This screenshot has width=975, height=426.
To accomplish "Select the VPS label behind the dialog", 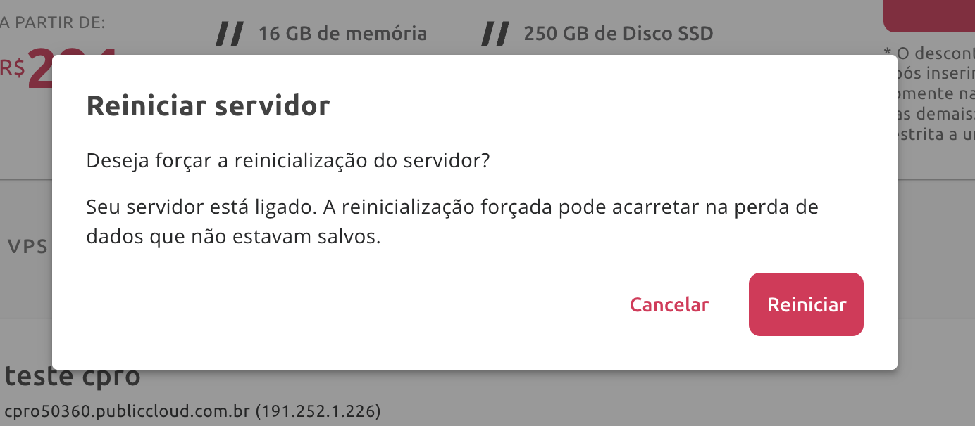I will 27,246.
